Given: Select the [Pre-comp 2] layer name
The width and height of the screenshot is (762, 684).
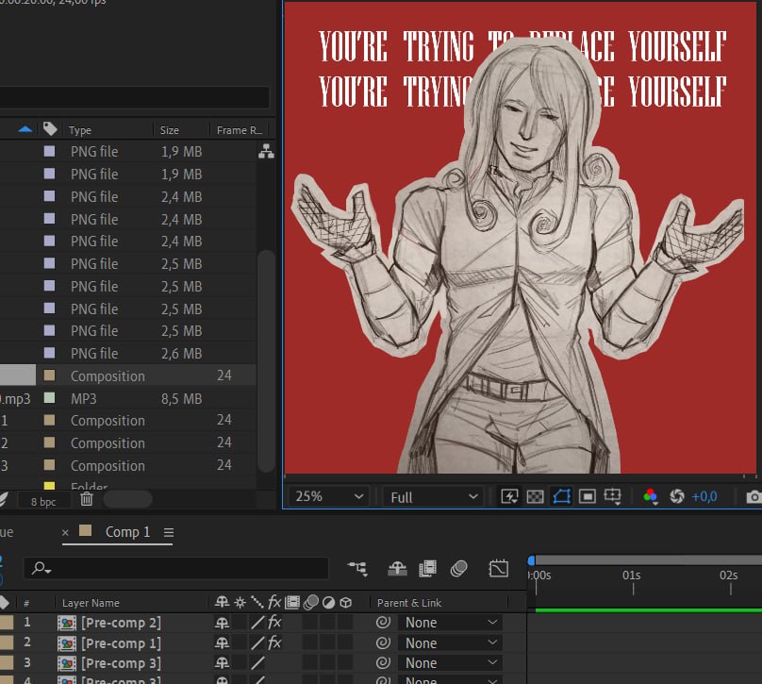Looking at the screenshot, I should coord(121,623).
